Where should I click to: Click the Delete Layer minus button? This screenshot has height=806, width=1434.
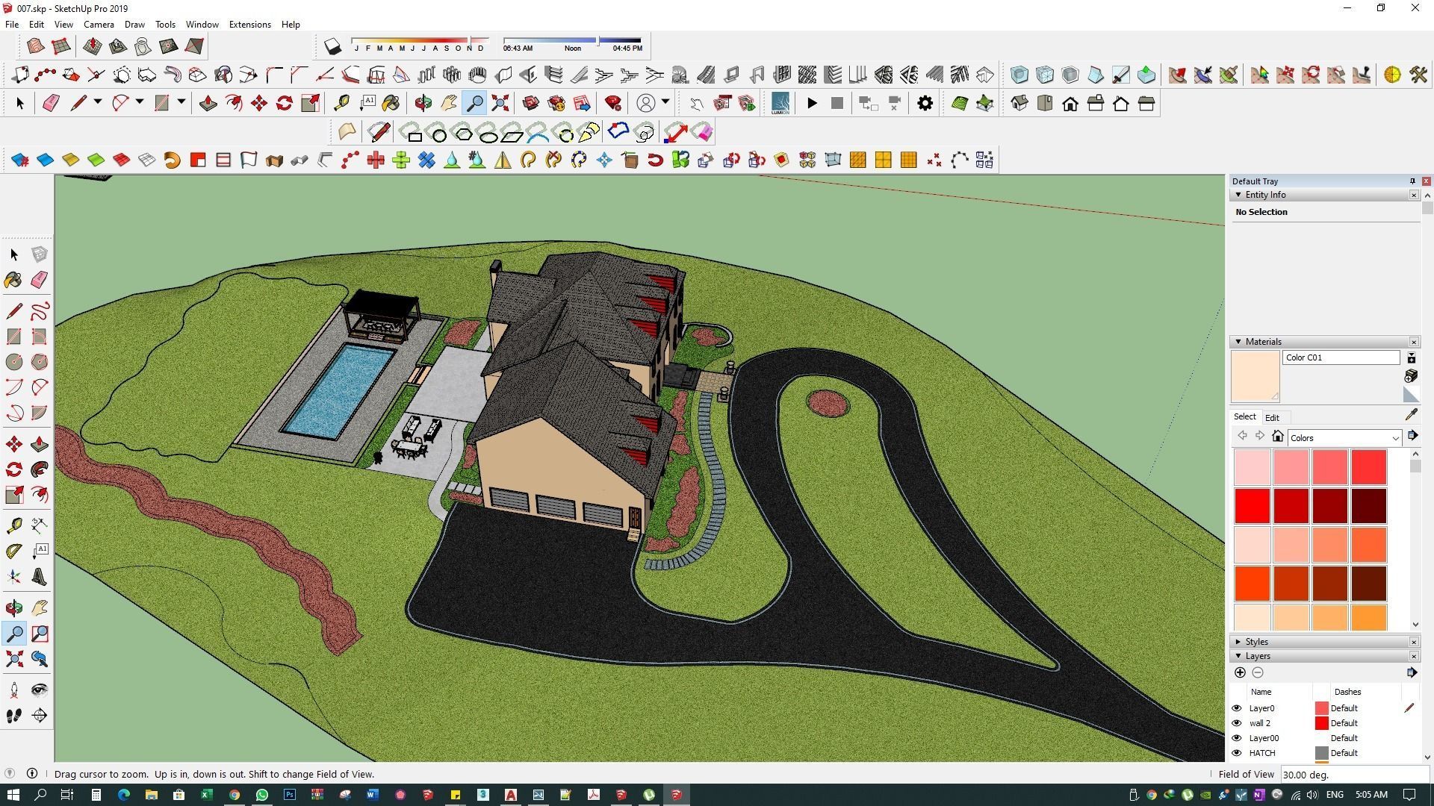click(1258, 672)
